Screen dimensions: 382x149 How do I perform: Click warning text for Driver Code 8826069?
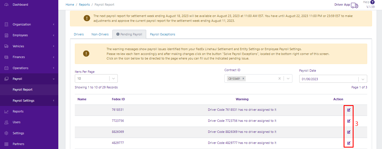click(x=242, y=132)
